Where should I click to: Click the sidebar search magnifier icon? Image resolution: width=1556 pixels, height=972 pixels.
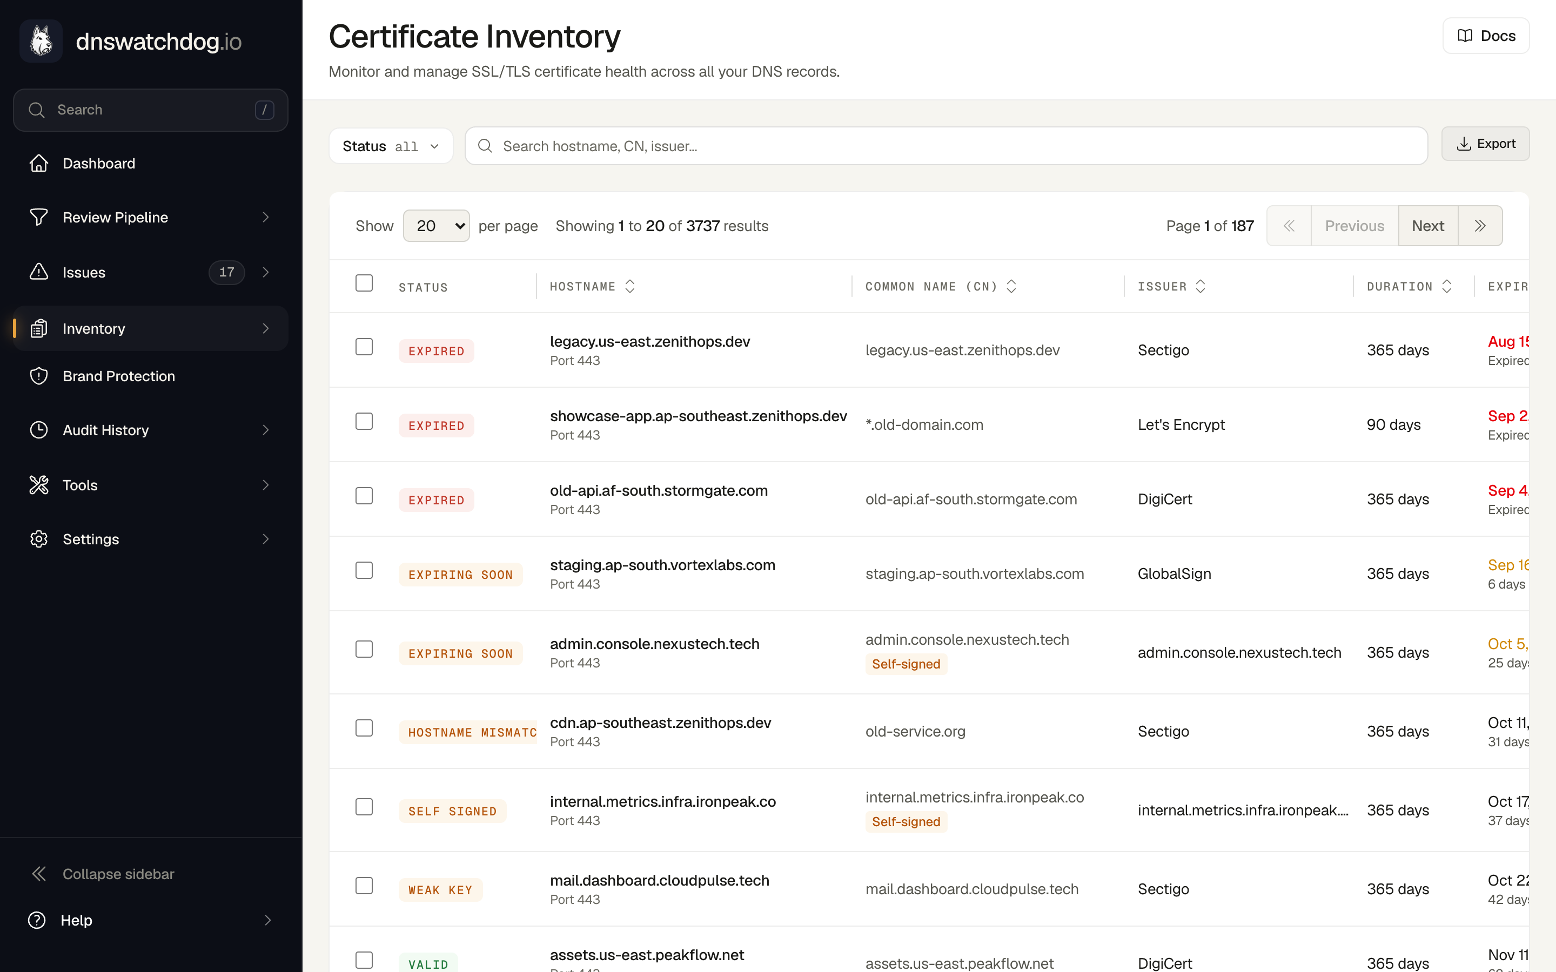(37, 110)
